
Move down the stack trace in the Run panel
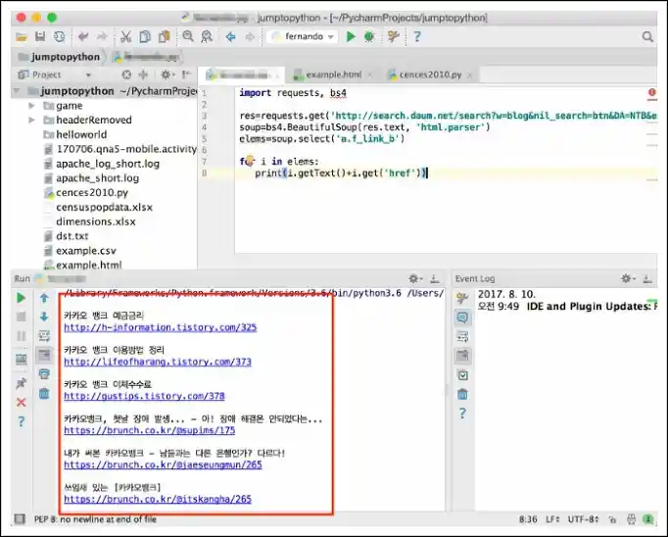point(44,317)
